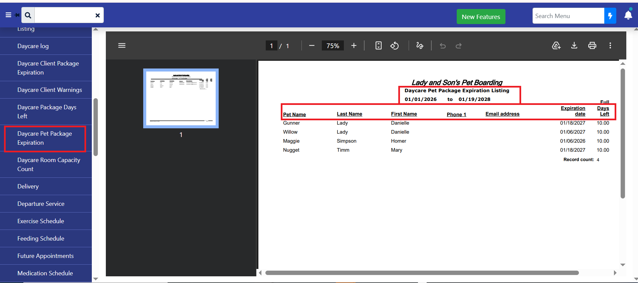Image resolution: width=638 pixels, height=283 pixels.
Task: Click the Search Menu input field
Action: tap(568, 16)
